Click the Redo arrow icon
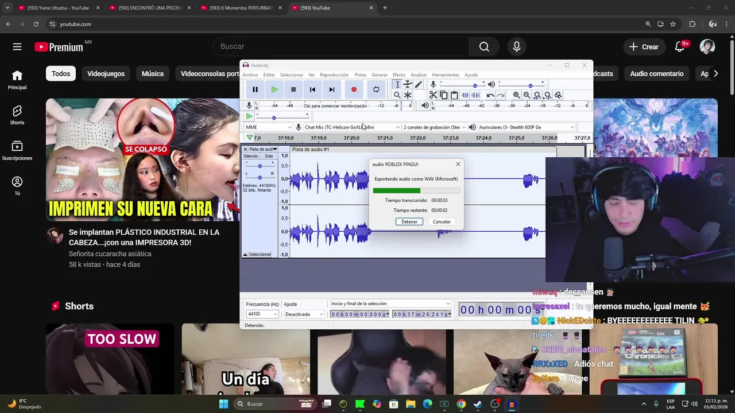 (501, 95)
